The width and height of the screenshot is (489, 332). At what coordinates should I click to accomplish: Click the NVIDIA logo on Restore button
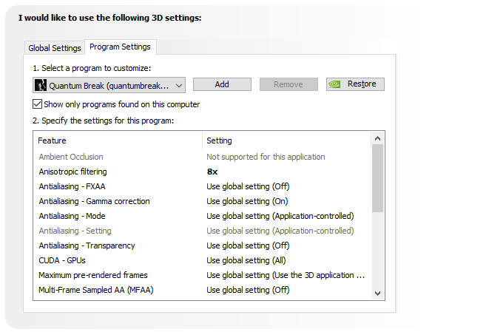pyautogui.click(x=336, y=84)
